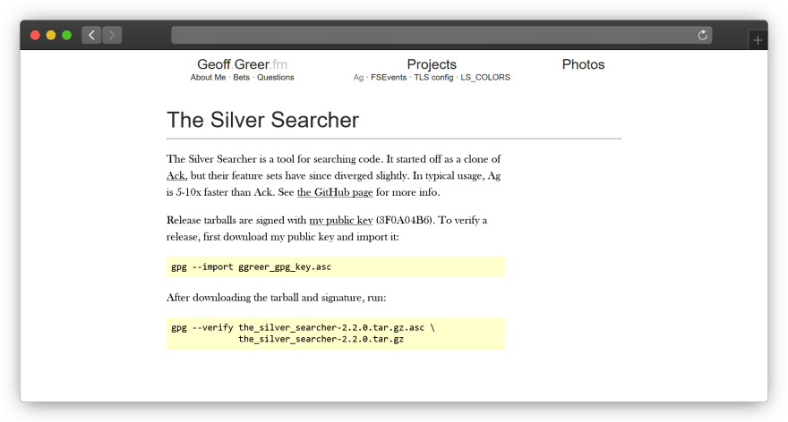Image resolution: width=788 pixels, height=422 pixels.
Task: Click the browser forward arrow button
Action: [112, 35]
